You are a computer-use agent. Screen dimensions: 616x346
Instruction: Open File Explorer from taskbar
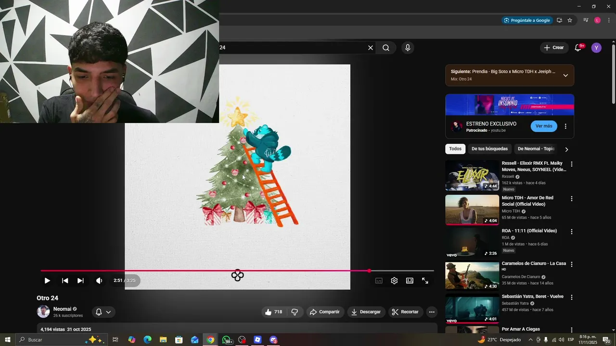tap(163, 340)
